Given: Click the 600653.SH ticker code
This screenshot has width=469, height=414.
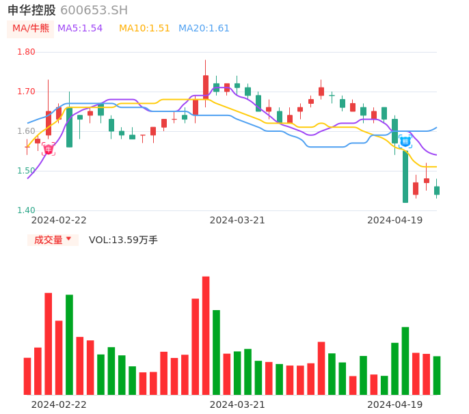Looking at the screenshot, I should (94, 10).
